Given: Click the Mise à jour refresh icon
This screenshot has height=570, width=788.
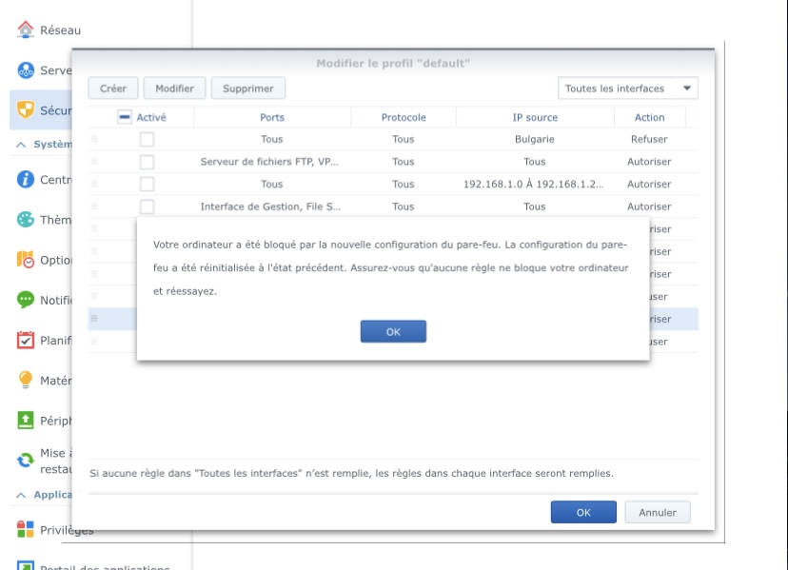Looking at the screenshot, I should pyautogui.click(x=26, y=461).
